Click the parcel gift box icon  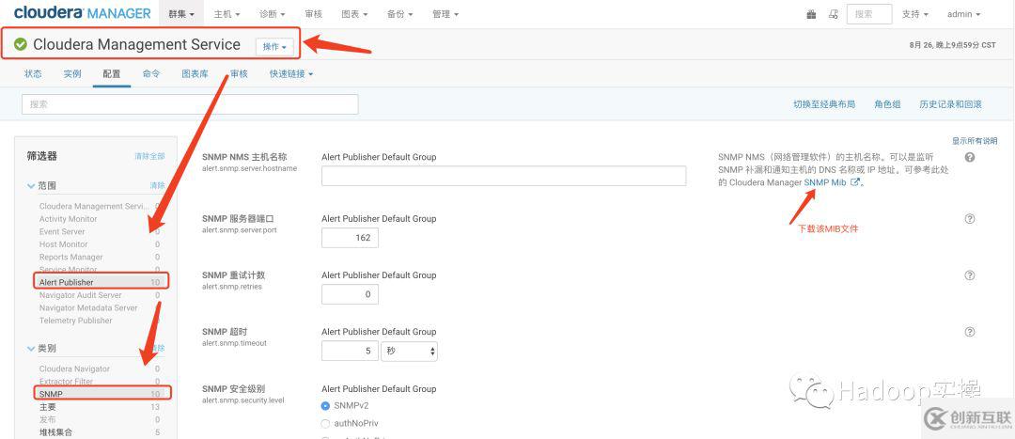[x=811, y=14]
